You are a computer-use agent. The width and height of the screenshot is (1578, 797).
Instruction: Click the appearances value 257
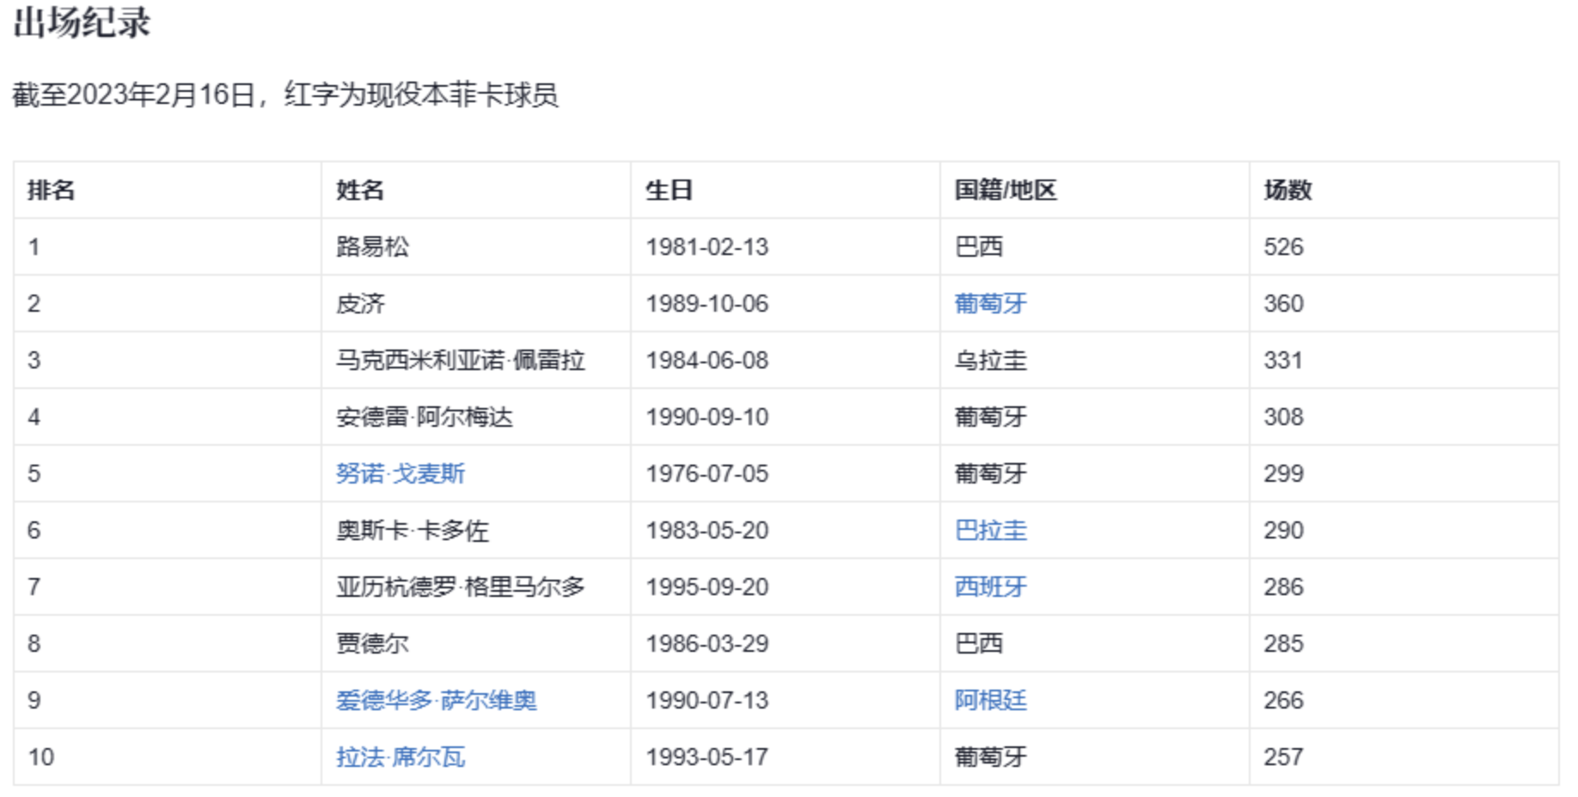[x=1284, y=757]
